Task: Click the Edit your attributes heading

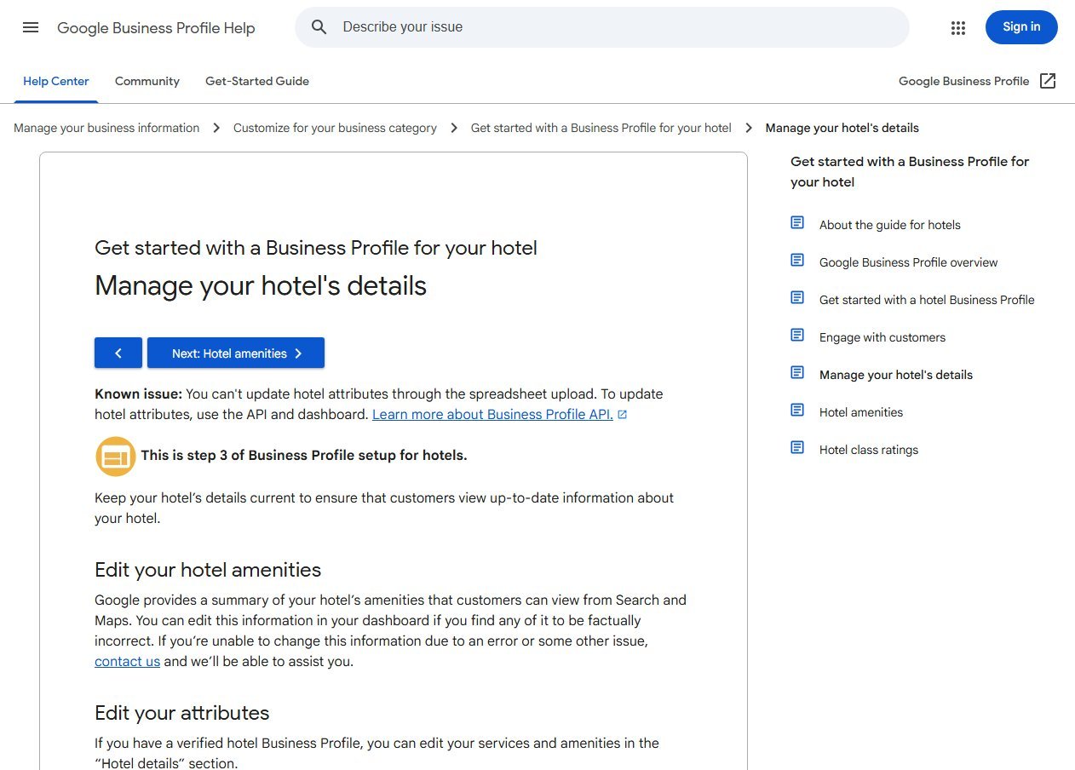Action: 182,713
